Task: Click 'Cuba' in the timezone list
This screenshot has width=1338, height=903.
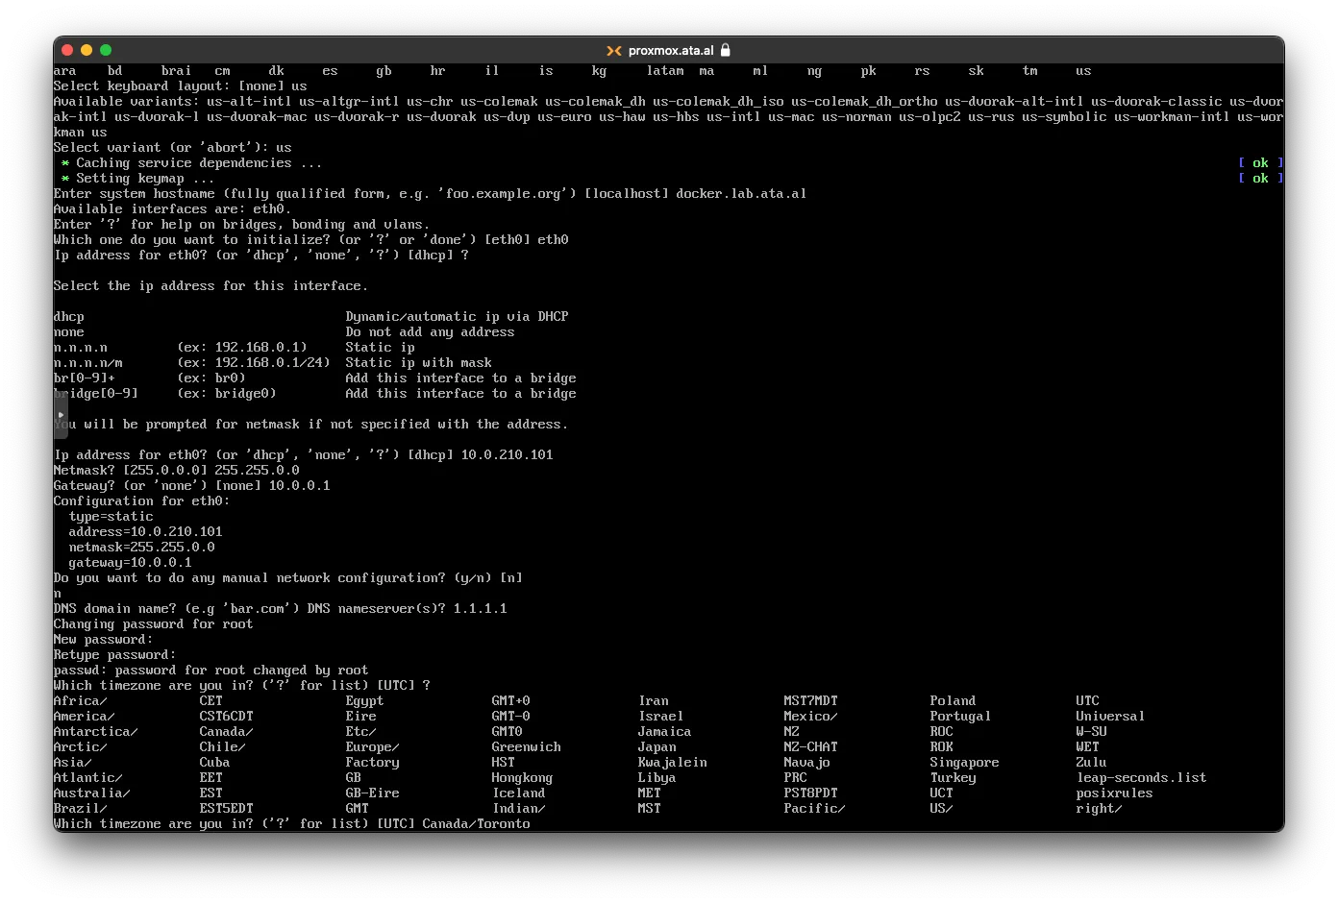Action: pyautogui.click(x=215, y=763)
